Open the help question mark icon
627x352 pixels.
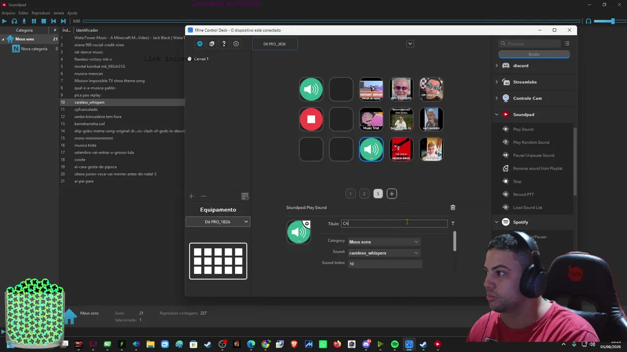(224, 44)
